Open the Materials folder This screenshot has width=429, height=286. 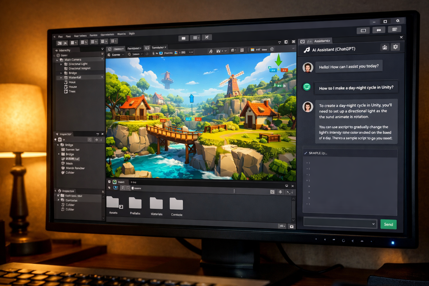tap(156, 207)
